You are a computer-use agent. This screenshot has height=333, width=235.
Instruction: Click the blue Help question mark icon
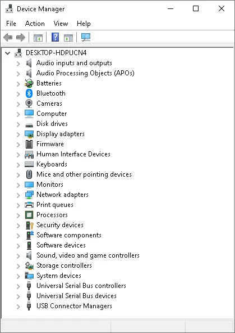(x=56, y=37)
